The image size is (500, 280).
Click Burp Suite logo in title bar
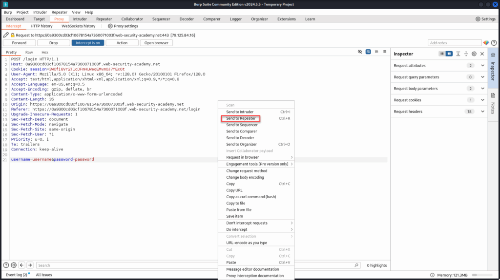(5, 4)
